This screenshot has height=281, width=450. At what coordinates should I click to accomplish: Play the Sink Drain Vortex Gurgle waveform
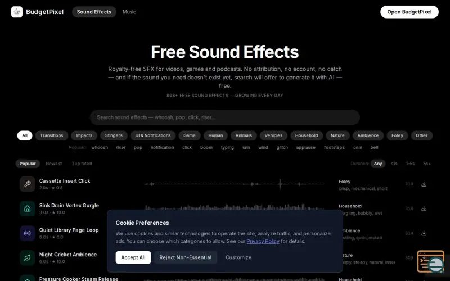pyautogui.click(x=234, y=207)
